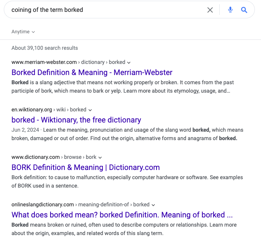Image resolution: width=261 pixels, height=245 pixels.
Task: Click the About 39,100 search results text
Action: [45, 48]
